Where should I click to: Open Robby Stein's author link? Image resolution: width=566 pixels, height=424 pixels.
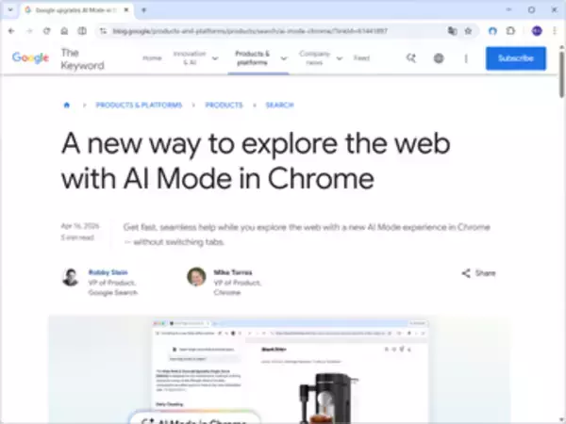[x=108, y=272]
